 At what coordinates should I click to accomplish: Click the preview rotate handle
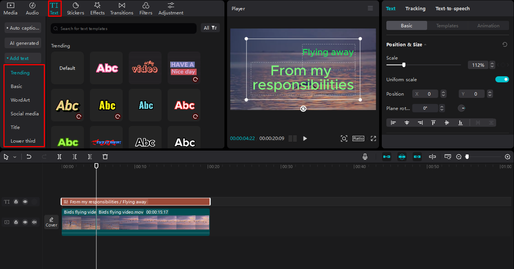(x=303, y=108)
